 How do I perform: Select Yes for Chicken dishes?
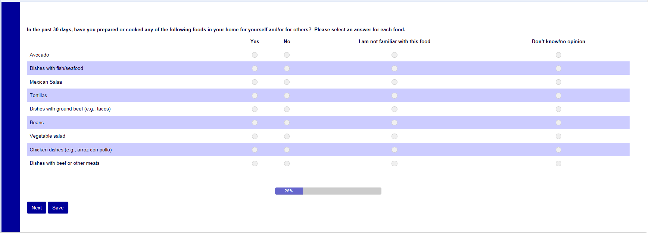pyautogui.click(x=255, y=150)
